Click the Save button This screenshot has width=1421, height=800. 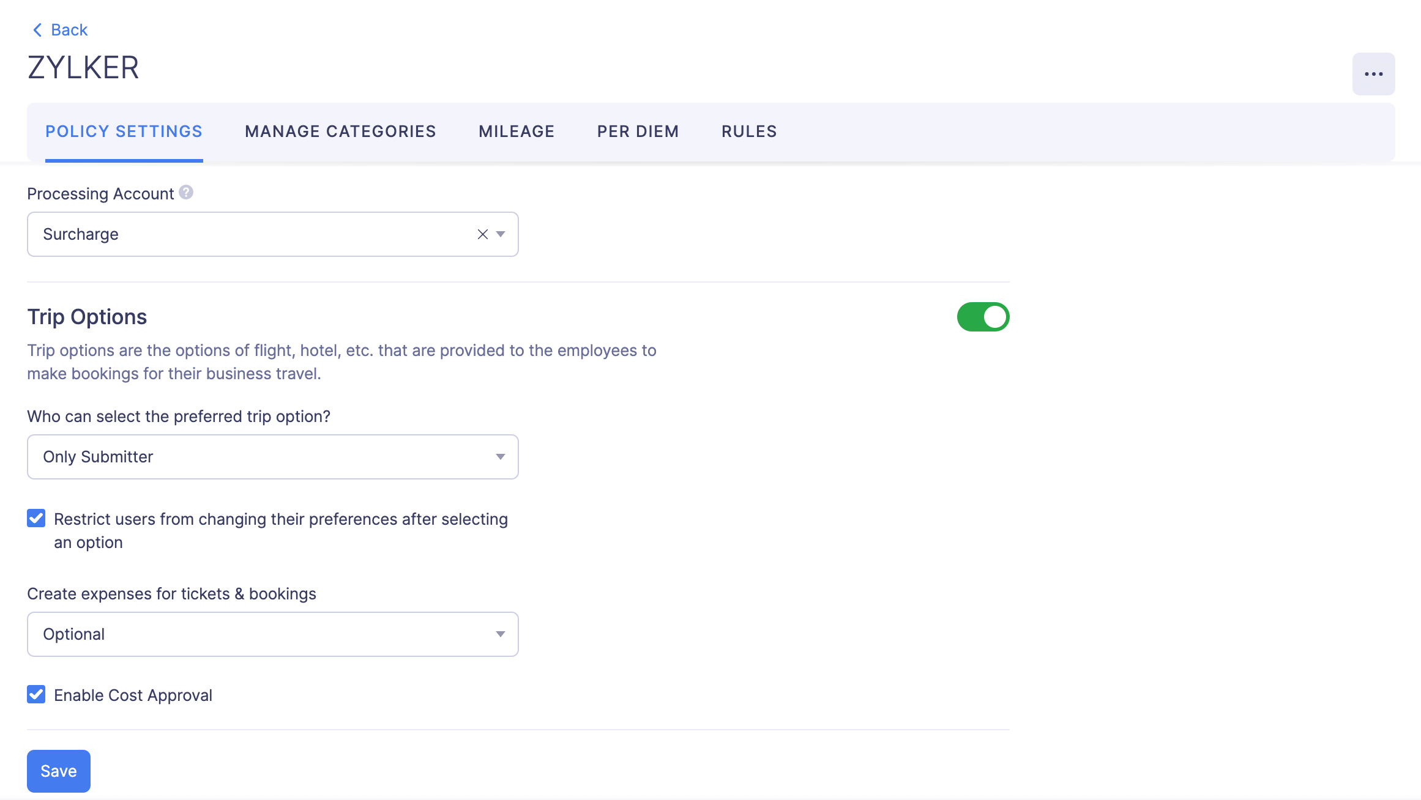tap(58, 771)
